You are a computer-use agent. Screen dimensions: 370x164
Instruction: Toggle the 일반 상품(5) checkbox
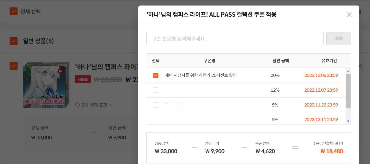pyautogui.click(x=13, y=41)
